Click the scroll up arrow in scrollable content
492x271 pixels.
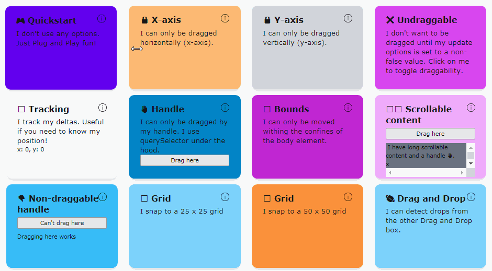[471, 147]
